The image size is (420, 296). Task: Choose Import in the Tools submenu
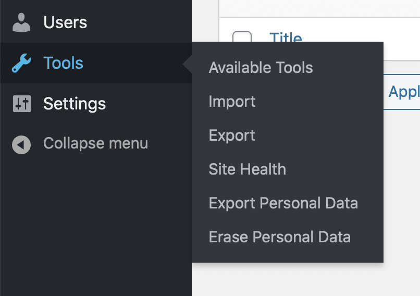(x=232, y=102)
